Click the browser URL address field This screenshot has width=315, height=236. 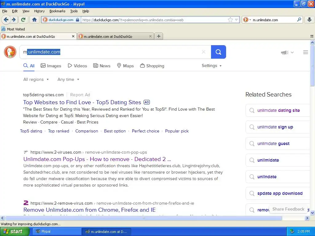(x=154, y=20)
